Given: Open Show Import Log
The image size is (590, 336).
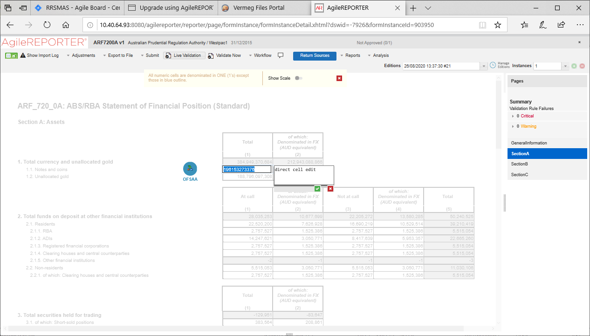Looking at the screenshot, I should [39, 55].
